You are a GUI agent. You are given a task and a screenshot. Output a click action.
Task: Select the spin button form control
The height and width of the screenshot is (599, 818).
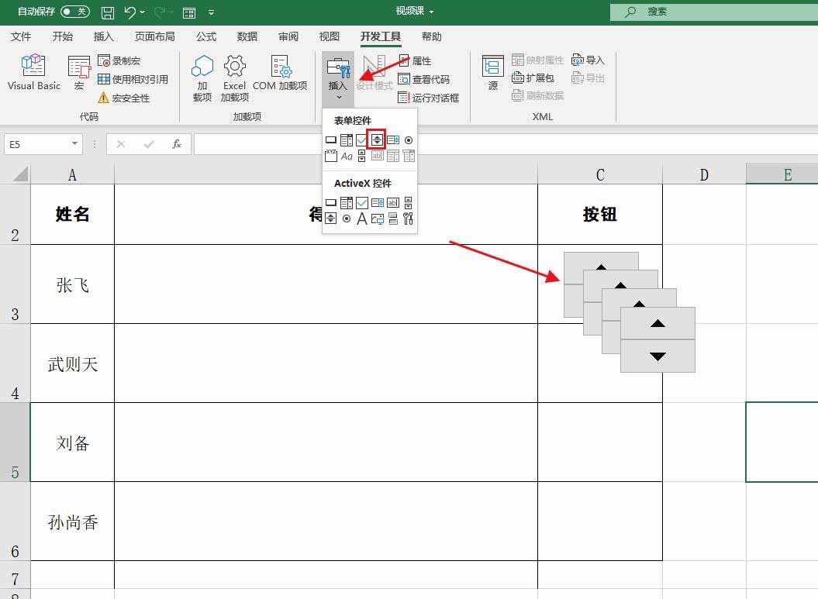coord(377,139)
